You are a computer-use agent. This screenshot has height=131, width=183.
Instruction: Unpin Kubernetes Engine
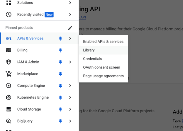pos(60,97)
